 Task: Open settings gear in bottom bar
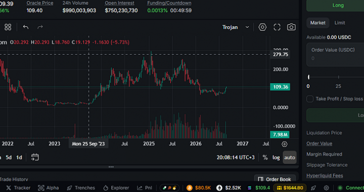(x=326, y=187)
